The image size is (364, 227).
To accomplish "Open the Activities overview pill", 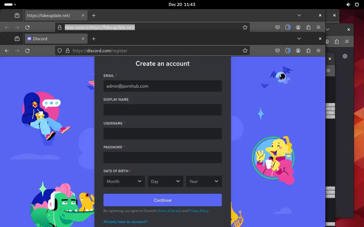I will coord(10,5).
